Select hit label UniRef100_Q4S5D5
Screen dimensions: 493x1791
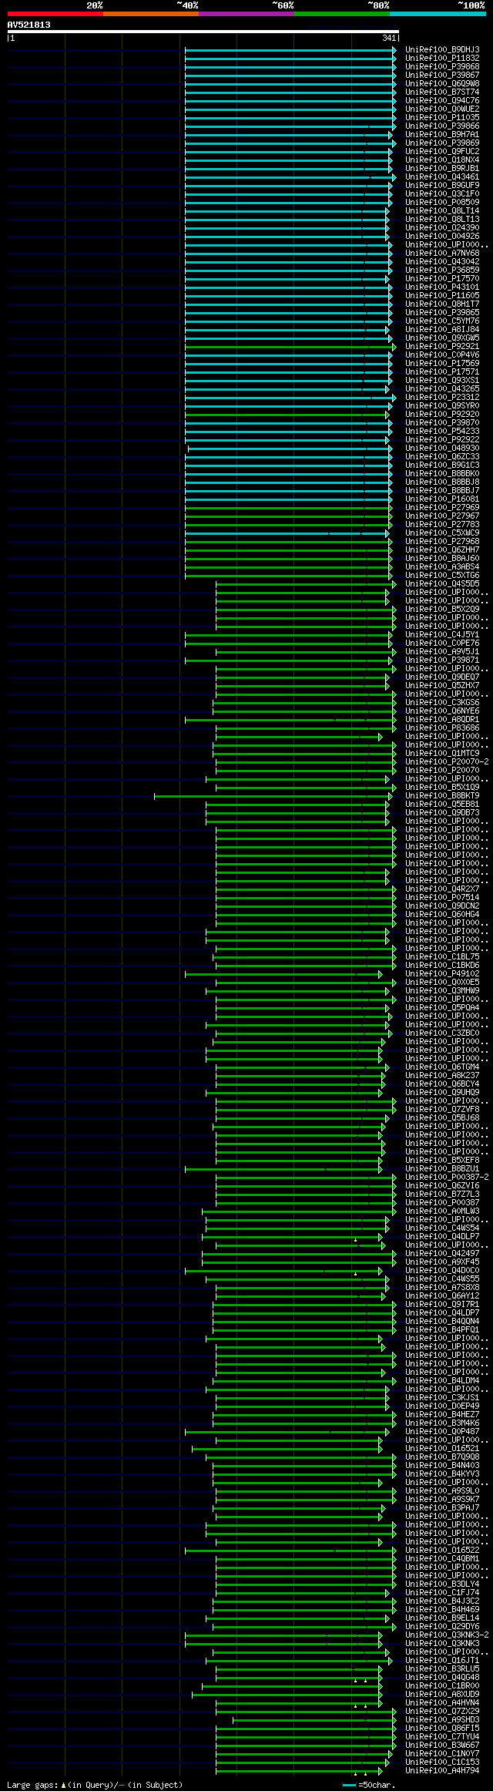[442, 583]
